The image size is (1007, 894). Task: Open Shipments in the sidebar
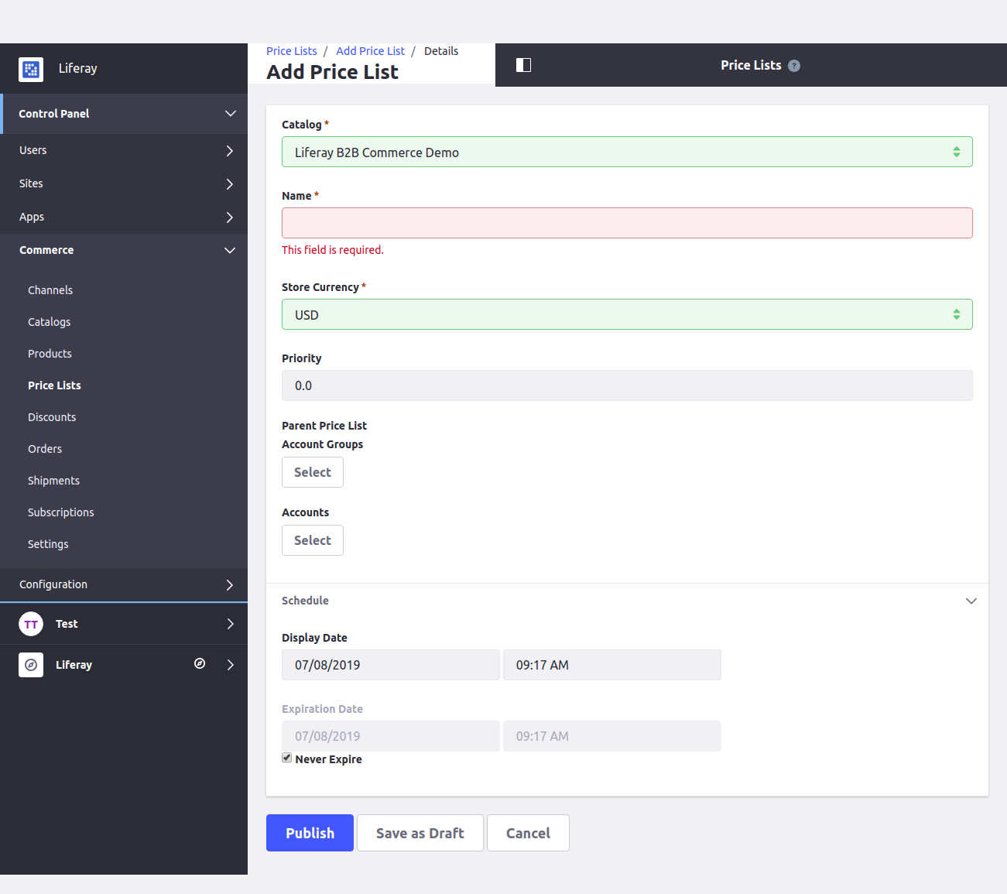coord(53,481)
